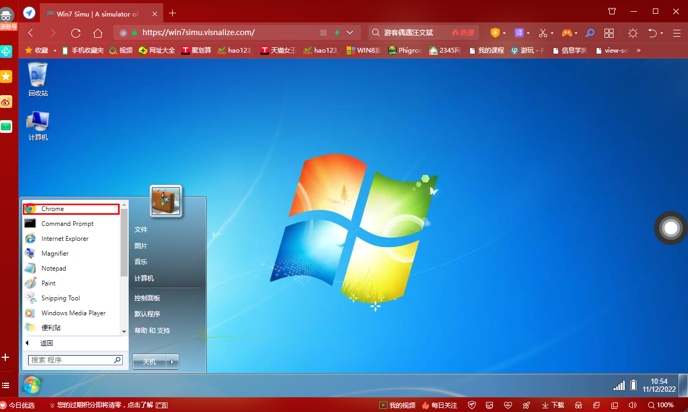Image resolution: width=688 pixels, height=412 pixels.
Task: Open the green mail icon in sidebar
Action: coord(6,127)
